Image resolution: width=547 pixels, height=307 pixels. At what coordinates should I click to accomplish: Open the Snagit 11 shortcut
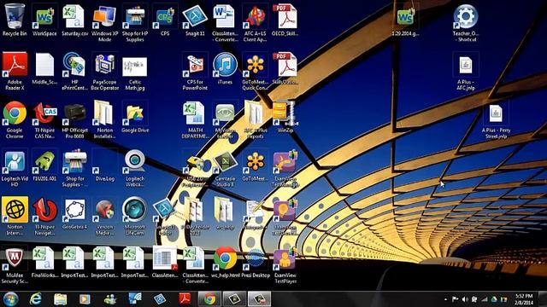195,20
